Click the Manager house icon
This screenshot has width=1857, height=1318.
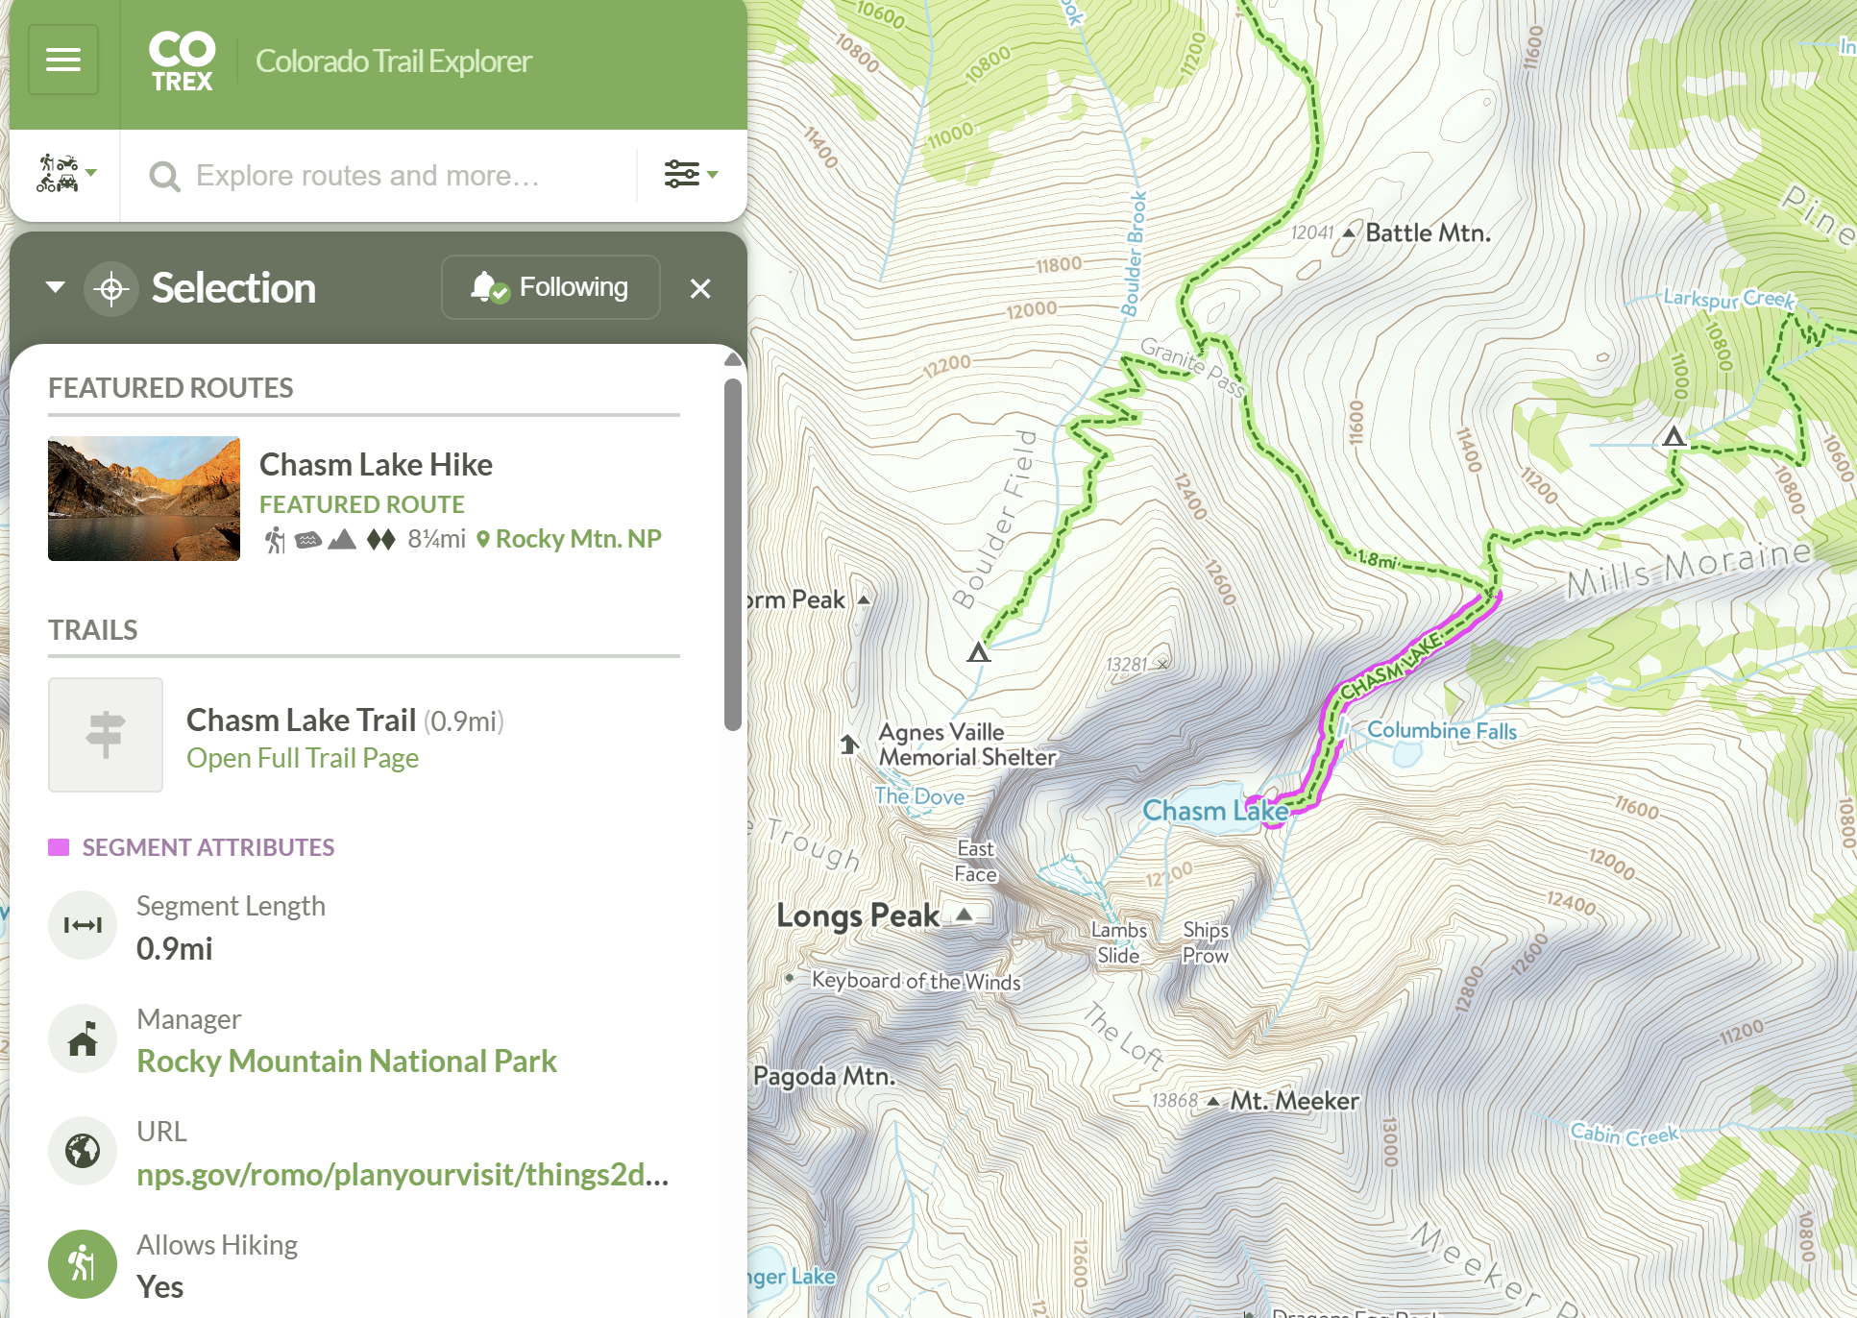pos(83,1038)
